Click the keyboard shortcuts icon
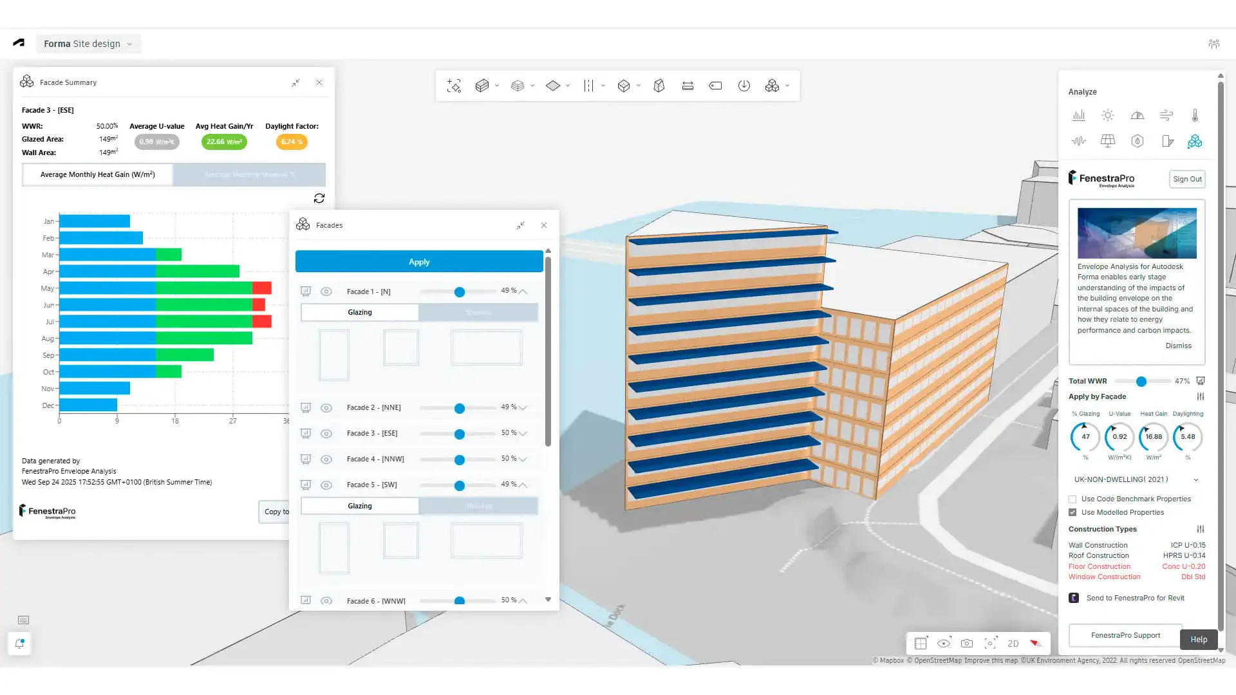Image resolution: width=1236 pixels, height=695 pixels. [x=24, y=620]
